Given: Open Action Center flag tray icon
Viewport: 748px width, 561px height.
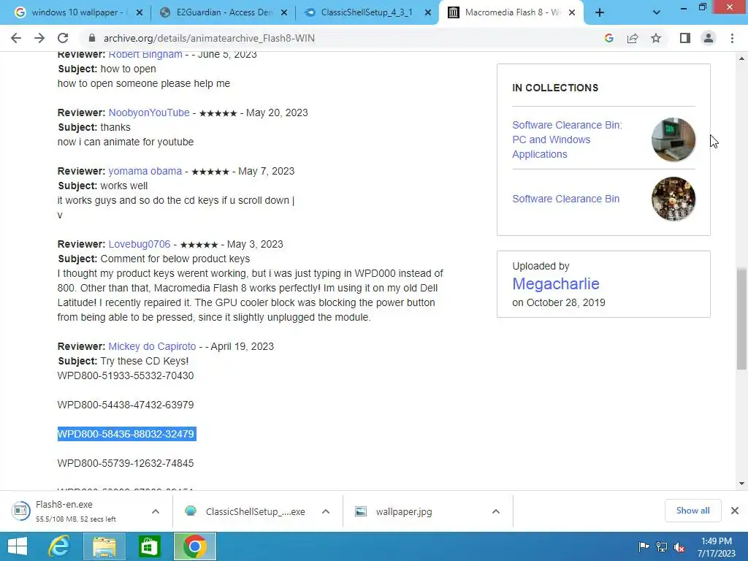Looking at the screenshot, I should coord(644,546).
